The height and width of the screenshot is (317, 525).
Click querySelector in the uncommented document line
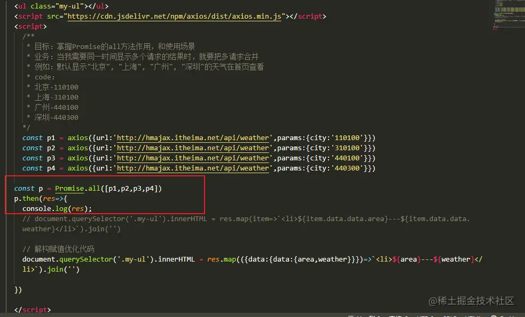click(86, 259)
